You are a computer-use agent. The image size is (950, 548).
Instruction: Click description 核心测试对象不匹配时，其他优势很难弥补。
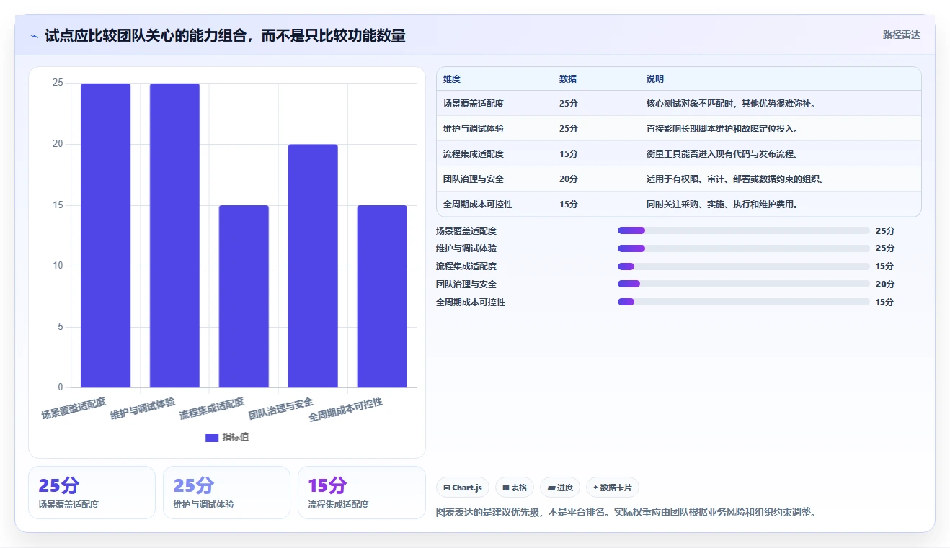tap(731, 104)
